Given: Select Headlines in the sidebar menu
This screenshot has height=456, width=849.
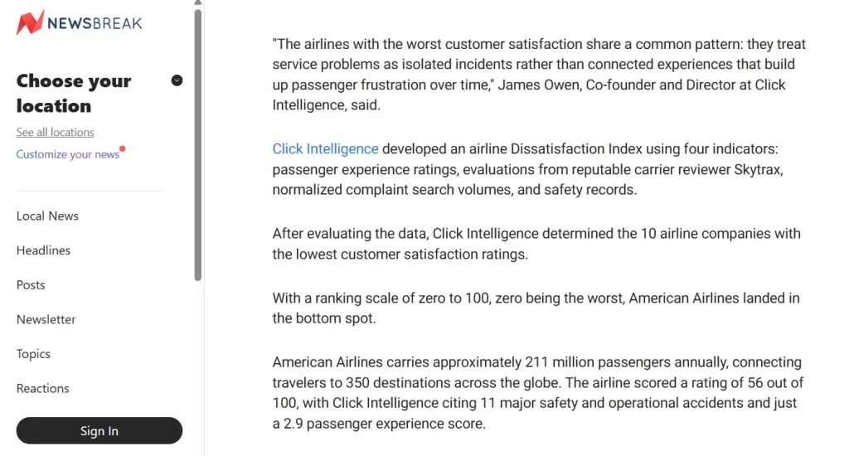Looking at the screenshot, I should click(43, 250).
